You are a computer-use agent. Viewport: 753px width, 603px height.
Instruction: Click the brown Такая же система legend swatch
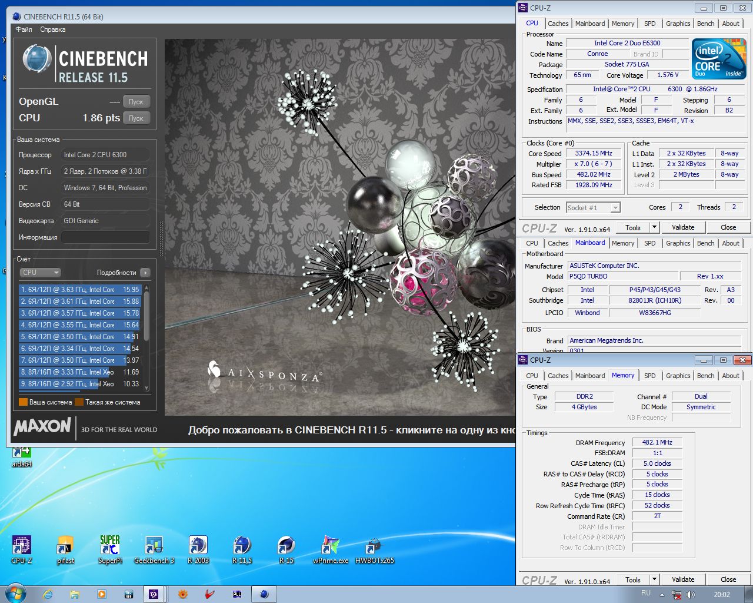(x=79, y=402)
